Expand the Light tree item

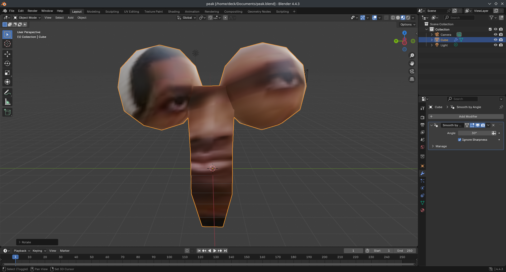432,45
